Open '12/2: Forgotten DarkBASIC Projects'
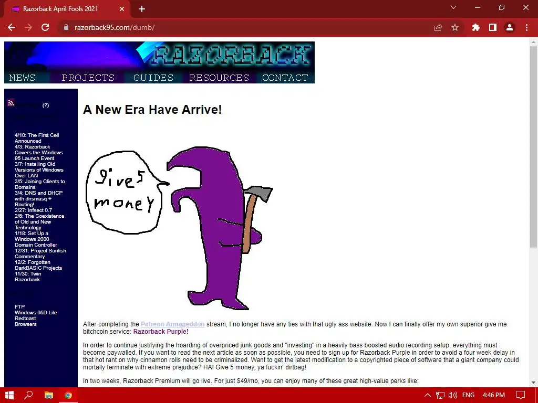This screenshot has width=538, height=403. coord(38,265)
